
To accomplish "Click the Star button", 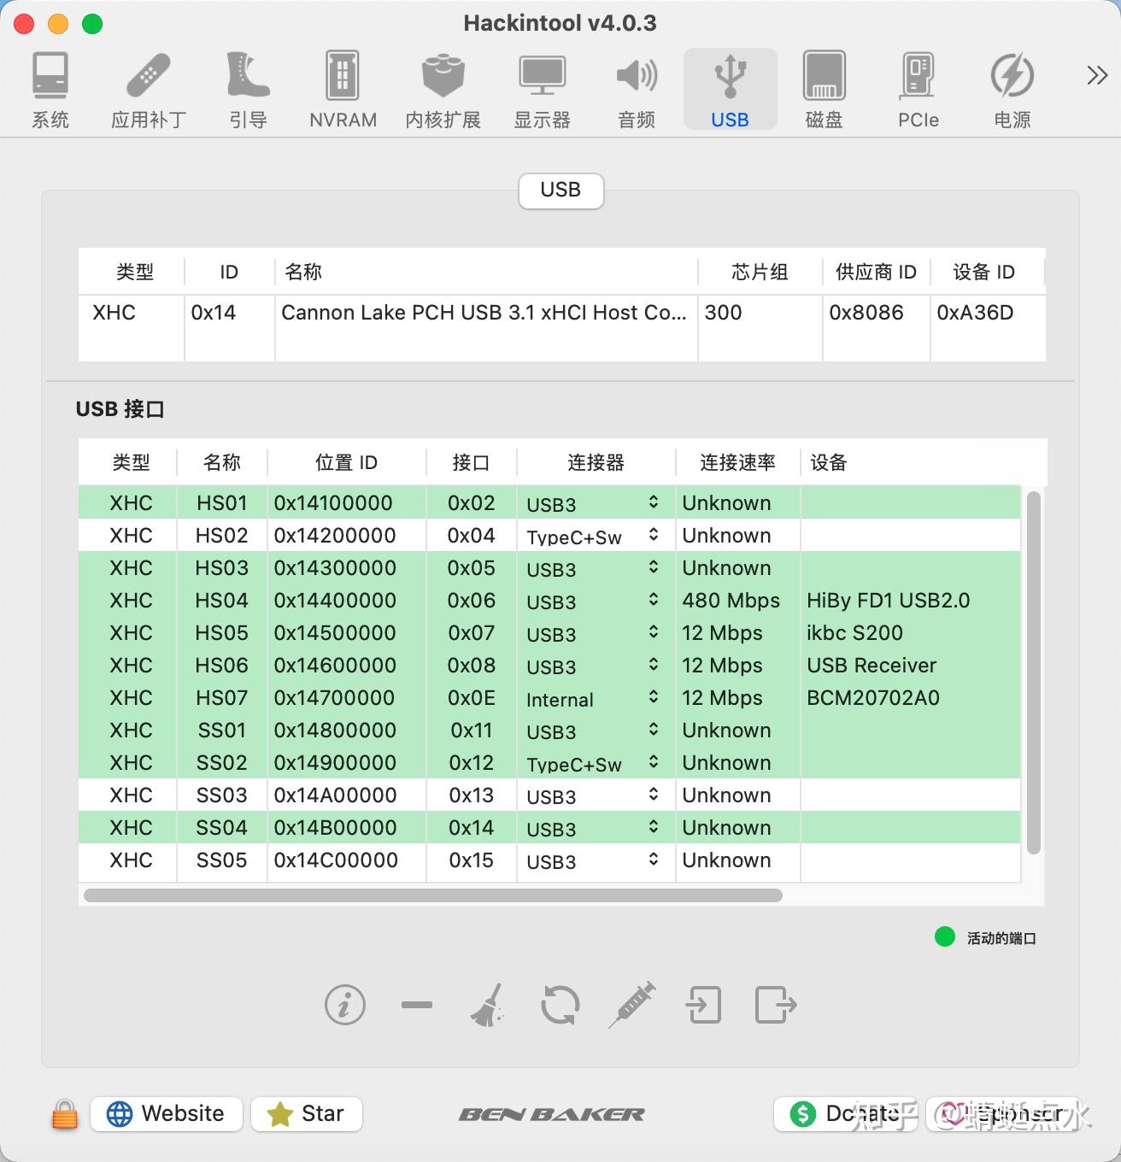I will pos(306,1113).
